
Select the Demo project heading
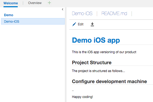point(9,15)
